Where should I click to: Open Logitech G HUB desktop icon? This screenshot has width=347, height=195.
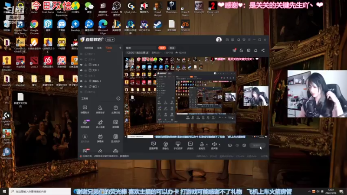pos(7,118)
